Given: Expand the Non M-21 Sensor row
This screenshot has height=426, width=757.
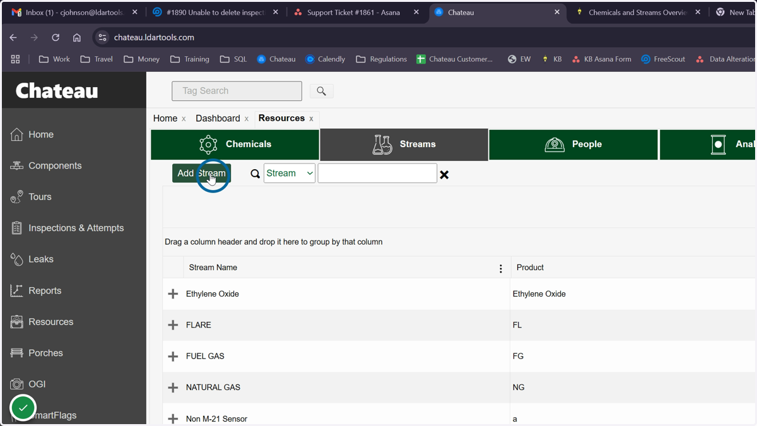Looking at the screenshot, I should pos(173,418).
